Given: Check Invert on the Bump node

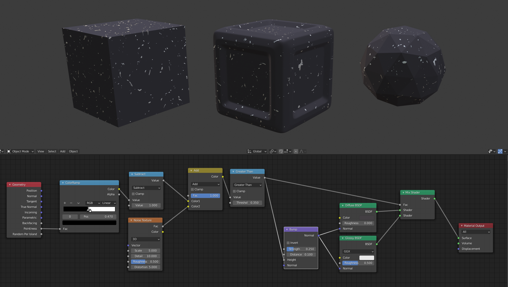Looking at the screenshot, I should [288, 243].
